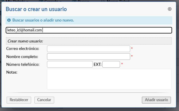
Task: Click the Notas label
Action: (x=12, y=72)
